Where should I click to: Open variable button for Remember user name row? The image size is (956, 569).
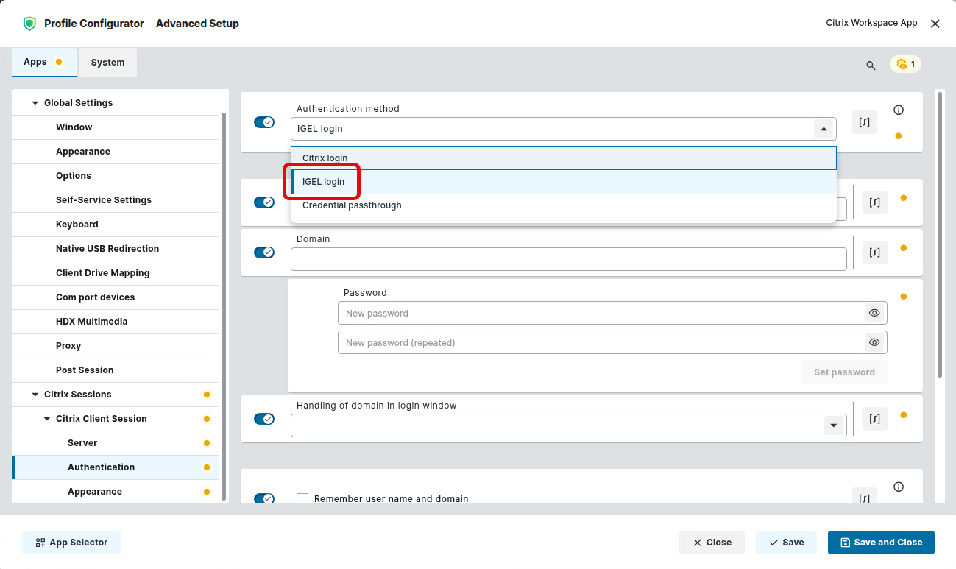(865, 498)
